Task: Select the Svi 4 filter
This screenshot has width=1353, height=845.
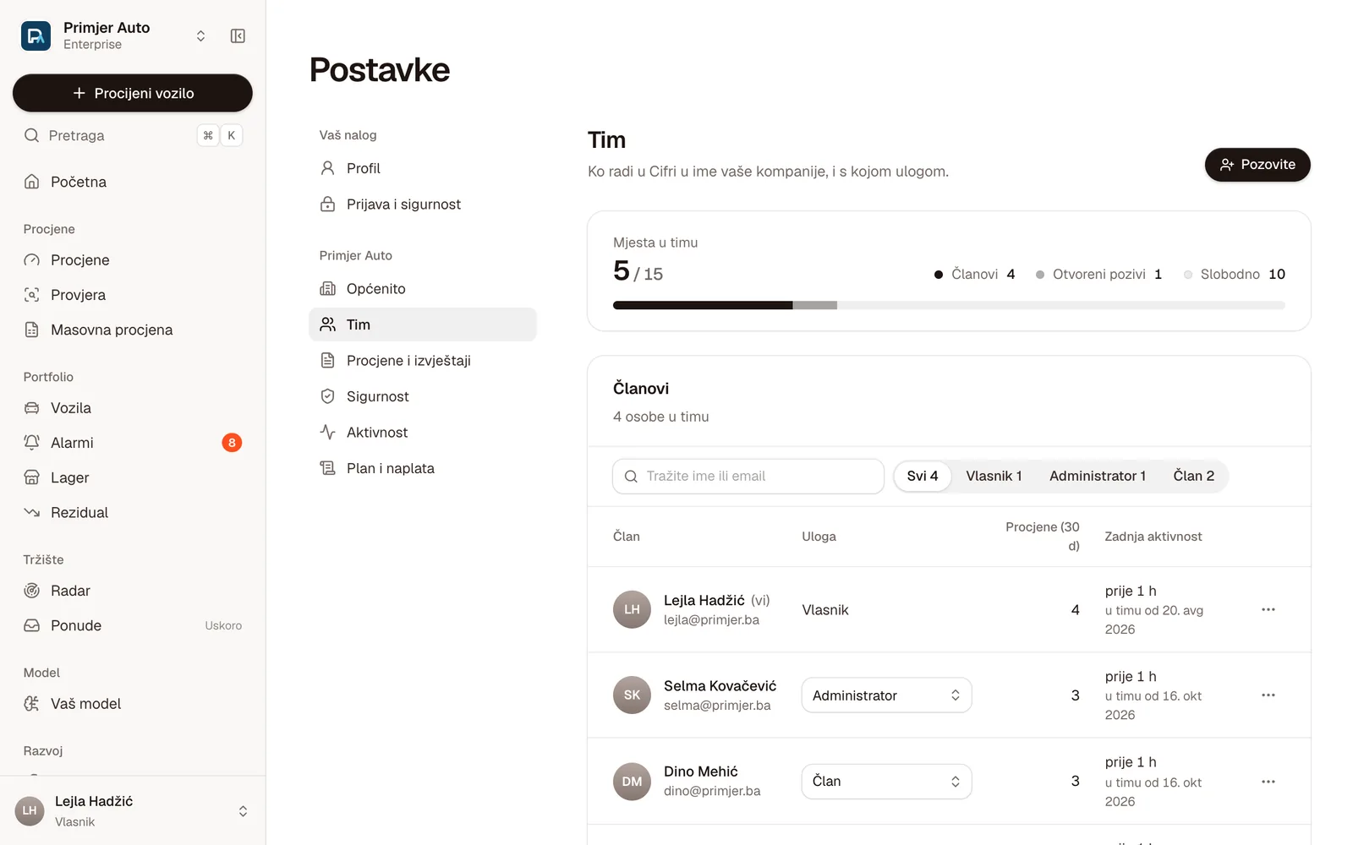Action: (923, 477)
